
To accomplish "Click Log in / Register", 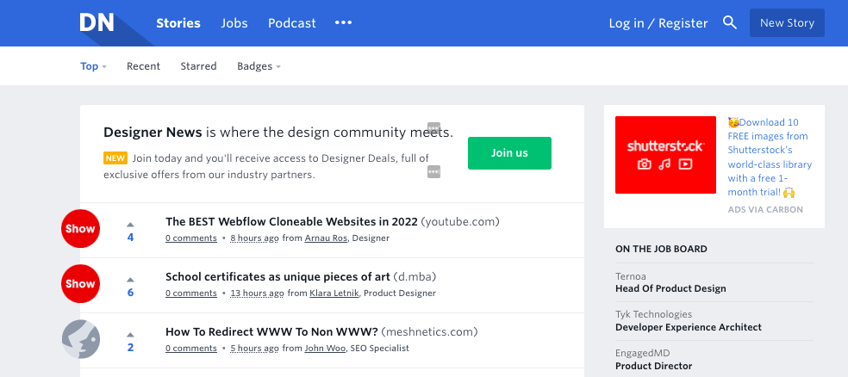I will pos(658,23).
